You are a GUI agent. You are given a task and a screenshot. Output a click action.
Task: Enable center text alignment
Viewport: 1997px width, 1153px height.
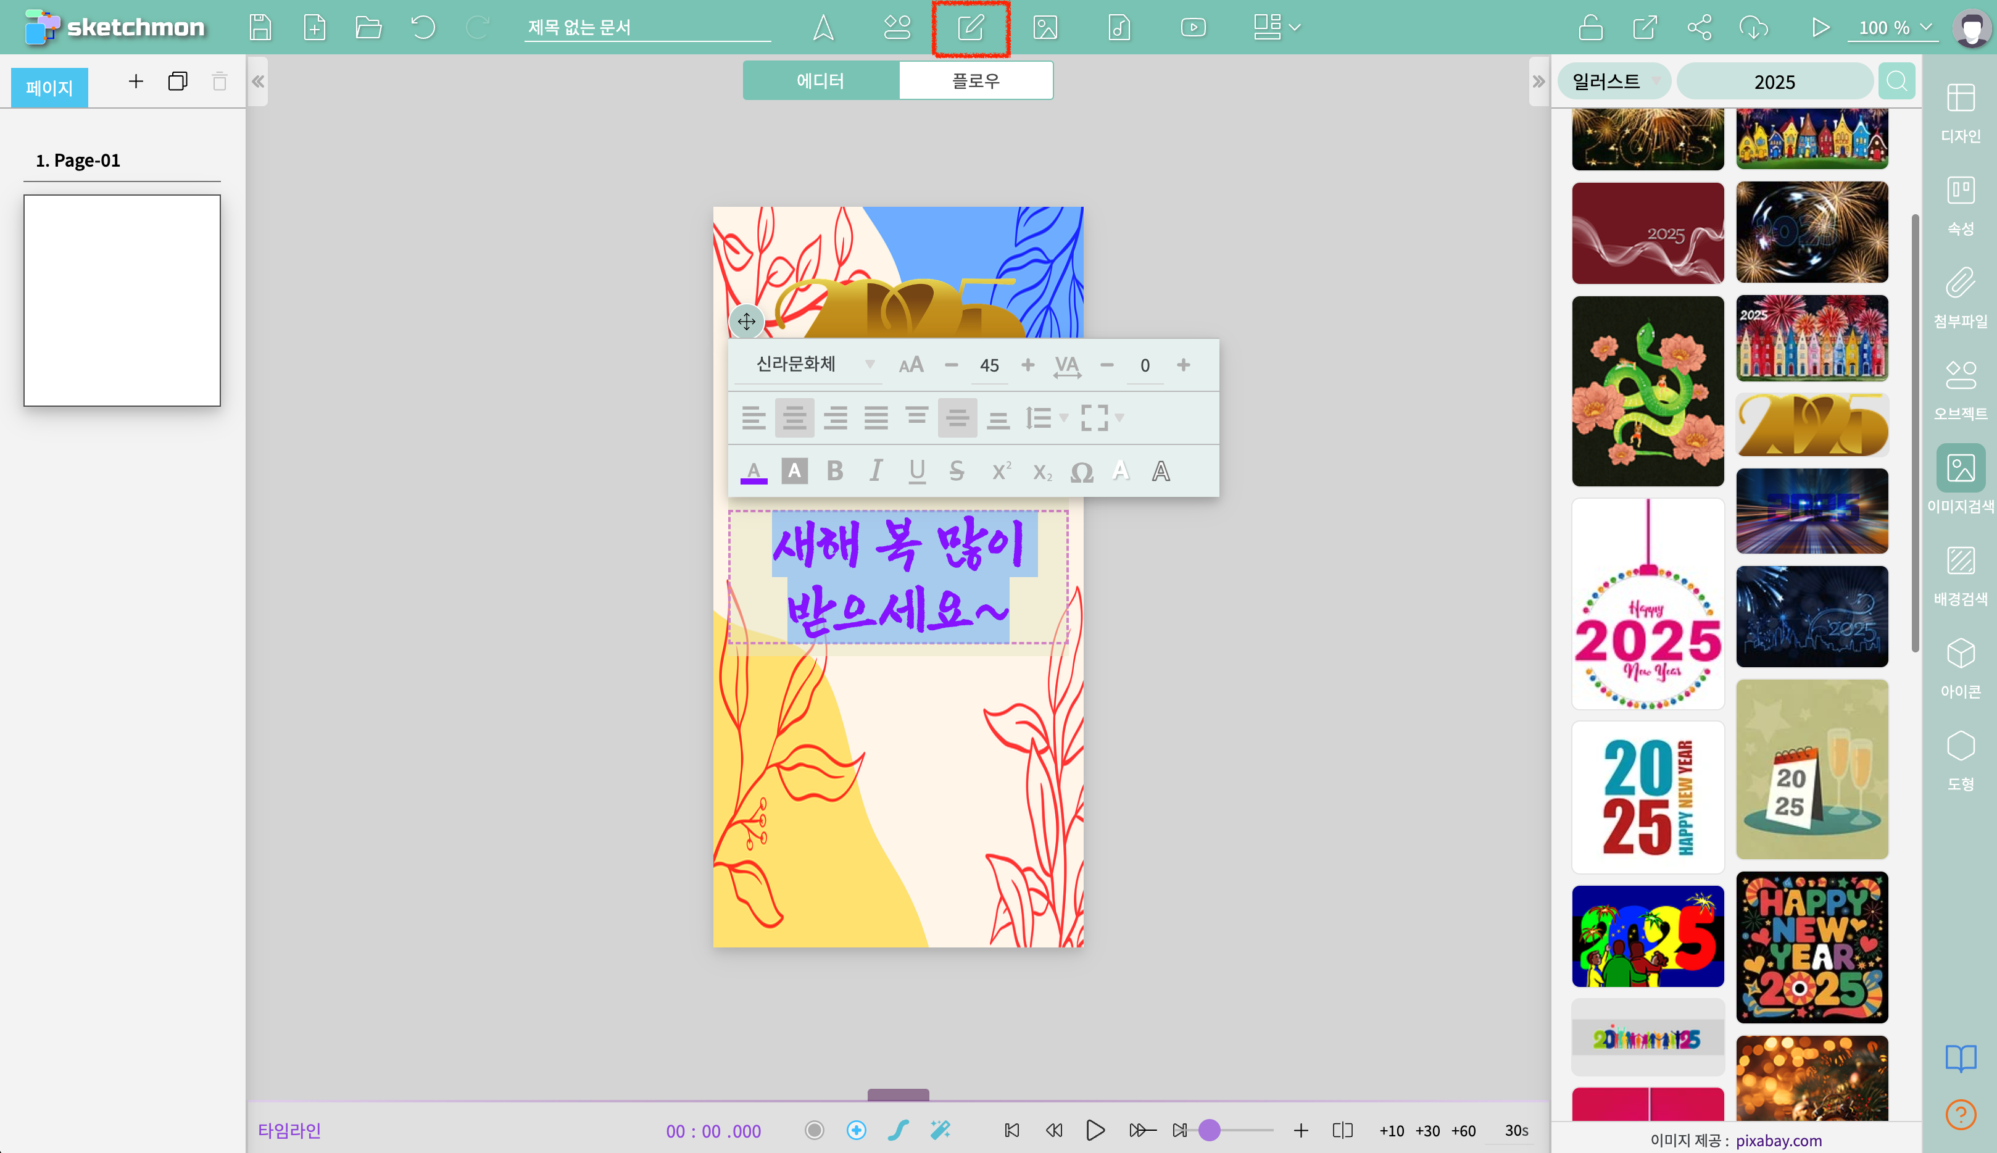pyautogui.click(x=794, y=417)
